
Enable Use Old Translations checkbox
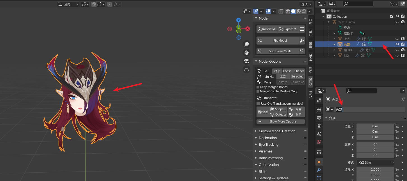pyautogui.click(x=258, y=104)
